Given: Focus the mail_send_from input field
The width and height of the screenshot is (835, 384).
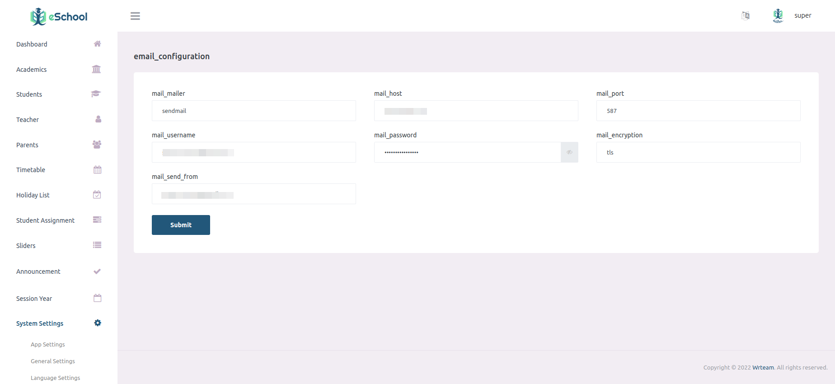Looking at the screenshot, I should click(254, 194).
